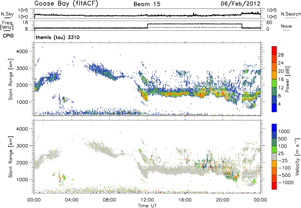
Task: Click the Velocity scale value '-25'
Action: tap(283, 160)
